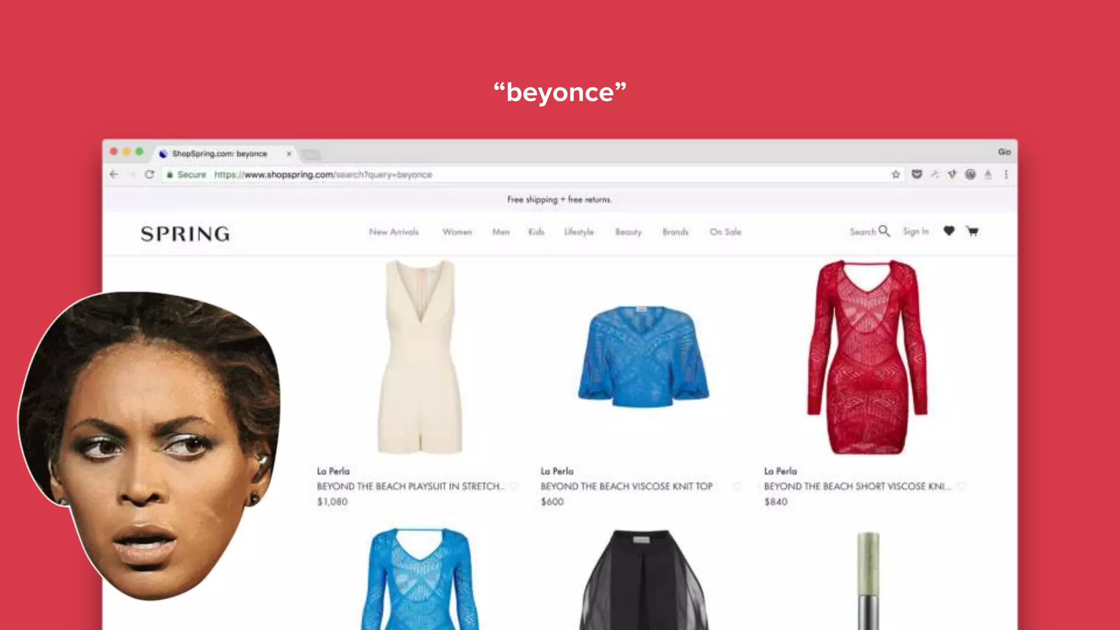The image size is (1120, 630).
Task: Open a new tab with the tab button
Action: (x=311, y=154)
